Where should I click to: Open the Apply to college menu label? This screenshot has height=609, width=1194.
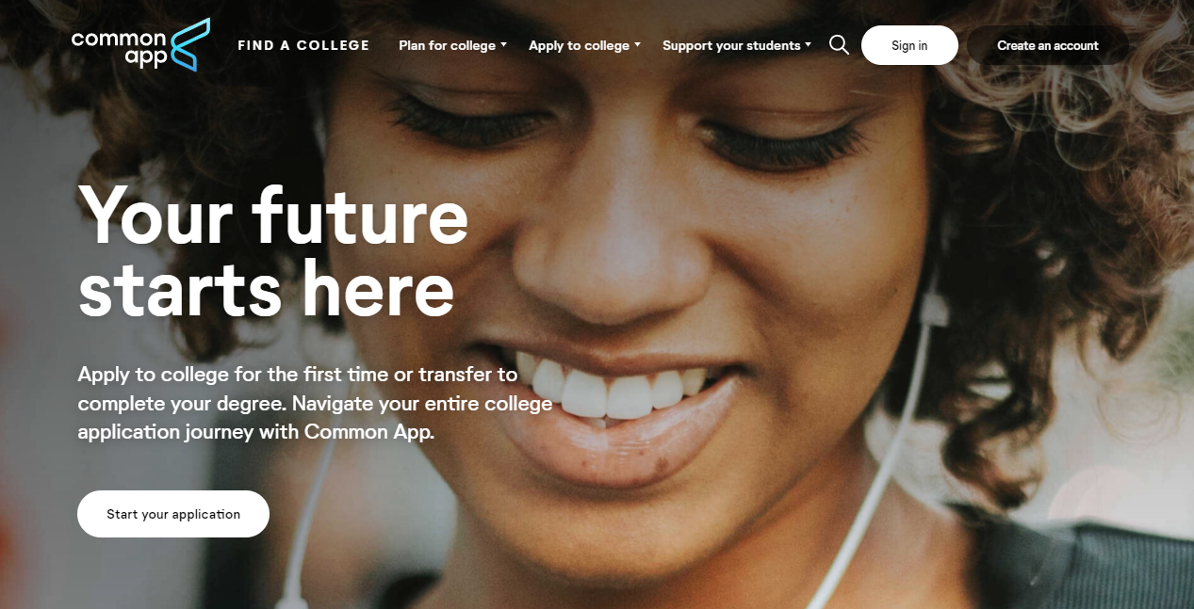pos(579,45)
